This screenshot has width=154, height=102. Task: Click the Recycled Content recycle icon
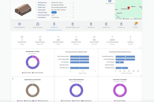[76, 37]
